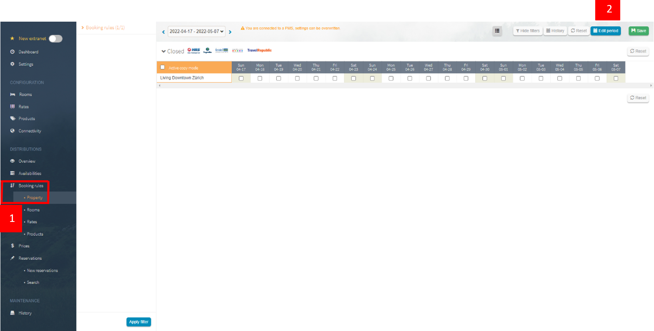Image resolution: width=654 pixels, height=331 pixels.
Task: Check Closed for Sun 04-17
Action: [241, 78]
